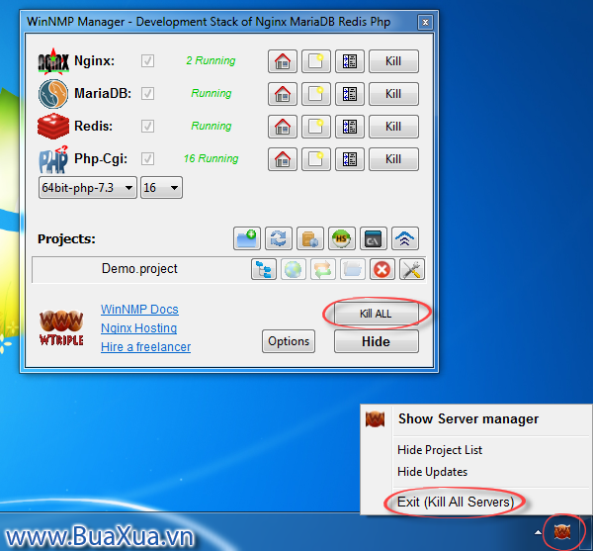Image resolution: width=593 pixels, height=551 pixels.
Task: Toggle the MariaDB checkbox
Action: [147, 93]
